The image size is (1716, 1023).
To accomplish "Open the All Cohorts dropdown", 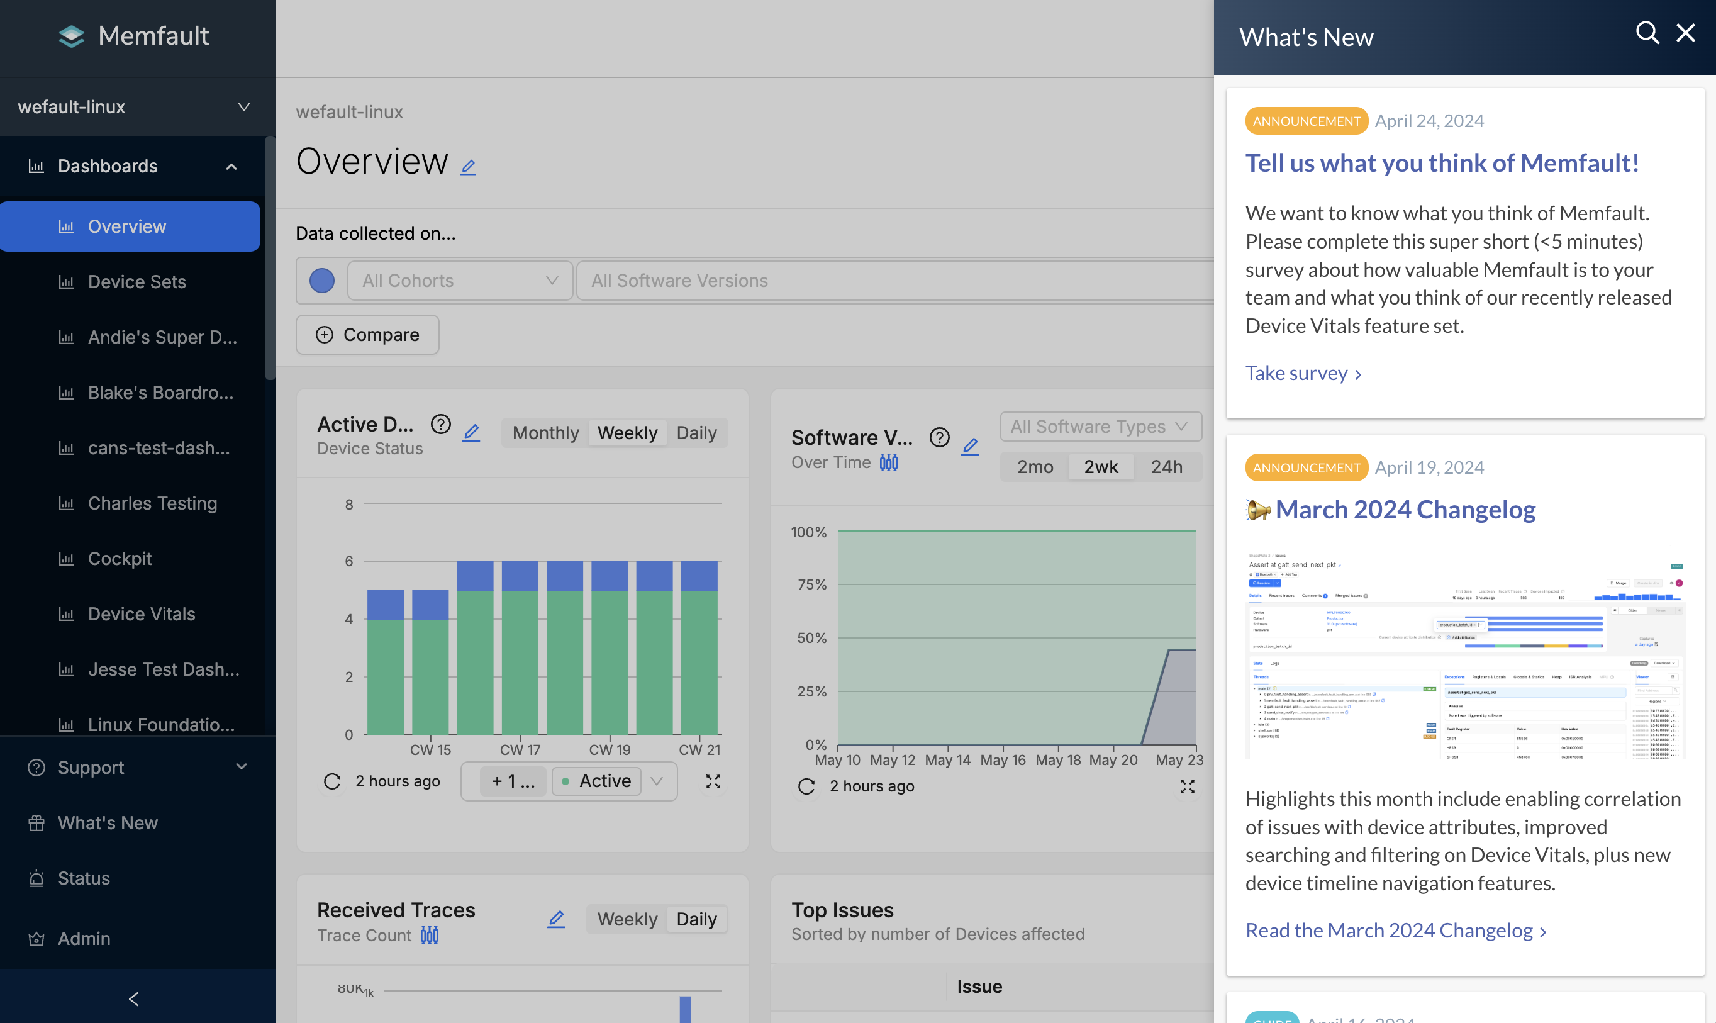I will 460,281.
